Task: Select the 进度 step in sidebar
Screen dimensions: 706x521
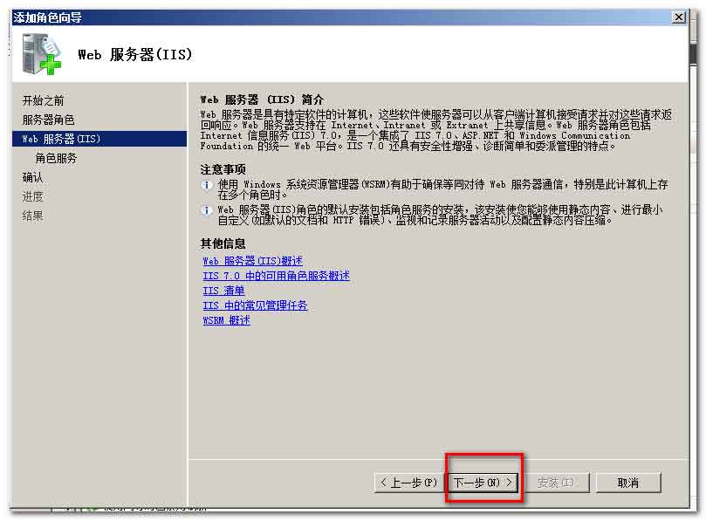Action: pyautogui.click(x=33, y=196)
